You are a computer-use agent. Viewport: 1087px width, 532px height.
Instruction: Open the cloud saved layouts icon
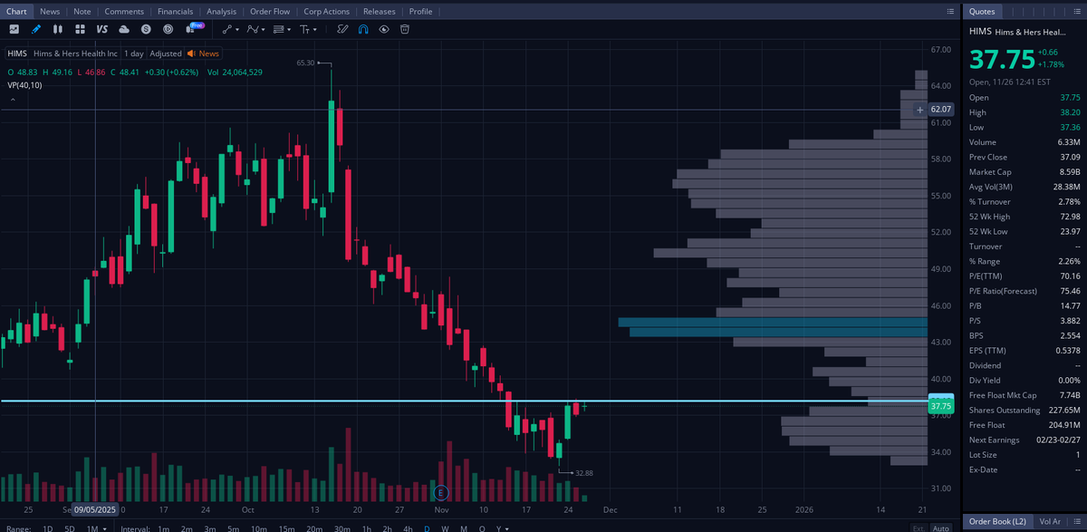click(123, 29)
